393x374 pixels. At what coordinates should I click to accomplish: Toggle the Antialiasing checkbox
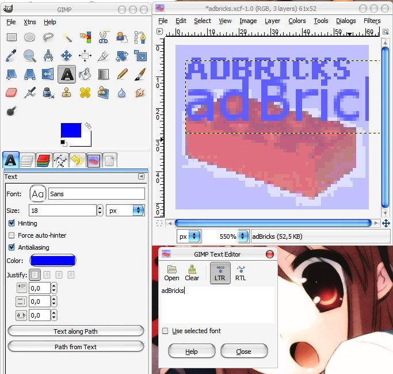tap(12, 247)
